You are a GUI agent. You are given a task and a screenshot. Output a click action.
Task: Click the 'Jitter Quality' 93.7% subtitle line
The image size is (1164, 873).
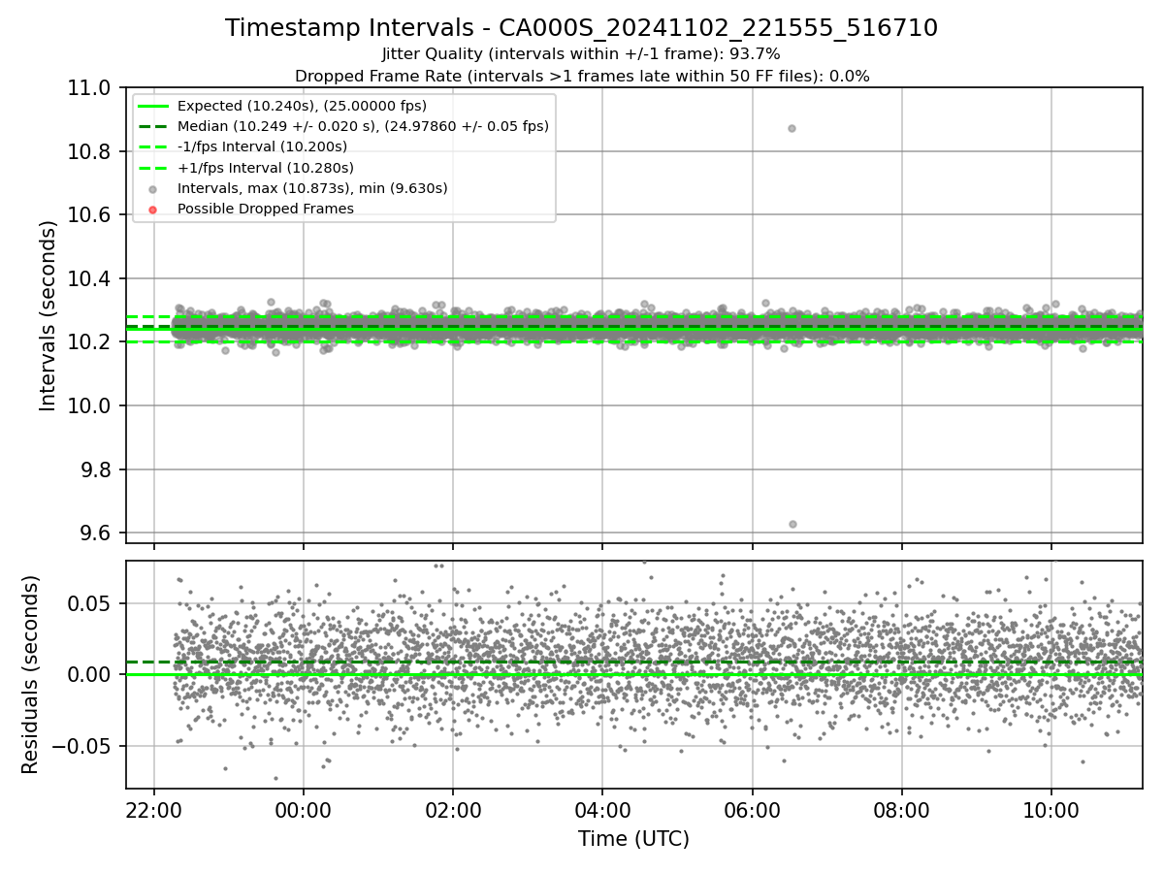click(x=581, y=54)
